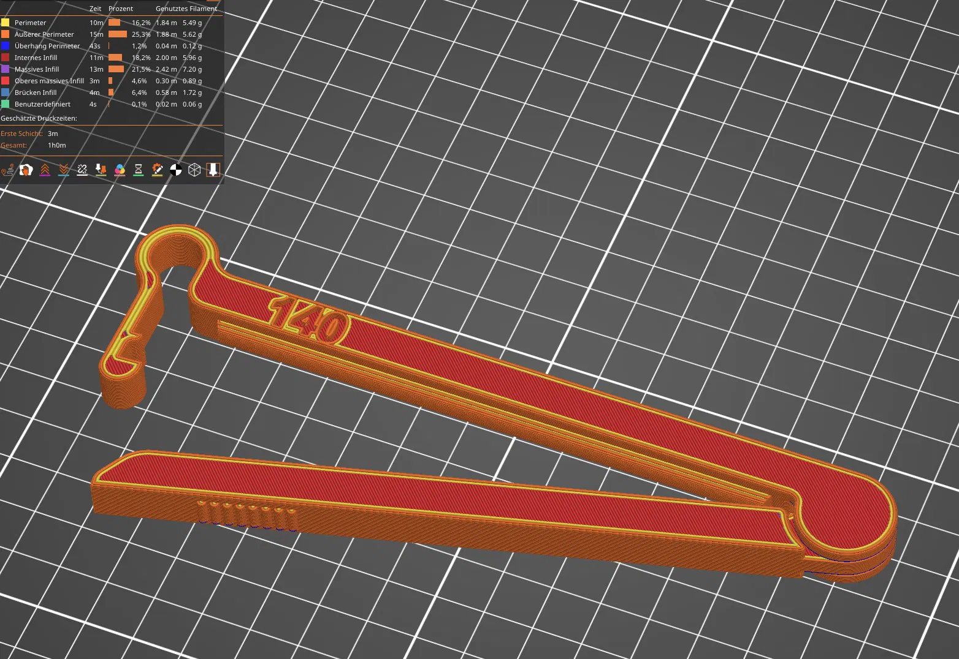The height and width of the screenshot is (659, 959).
Task: Select the Äußerer Perimeter legend label
Action: pyautogui.click(x=44, y=34)
